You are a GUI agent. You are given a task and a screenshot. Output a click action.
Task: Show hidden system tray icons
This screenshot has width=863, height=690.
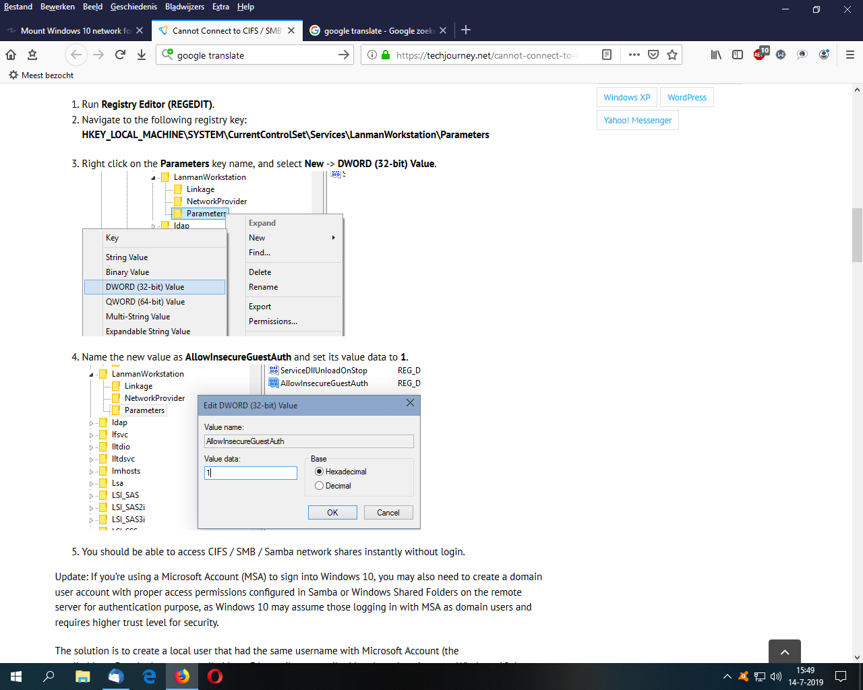(727, 677)
